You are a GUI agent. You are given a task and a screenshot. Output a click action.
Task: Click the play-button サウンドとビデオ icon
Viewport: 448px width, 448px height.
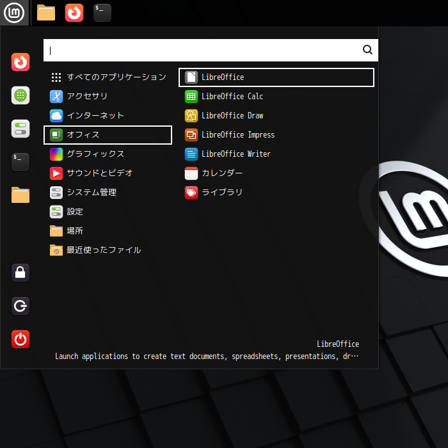pos(56,173)
